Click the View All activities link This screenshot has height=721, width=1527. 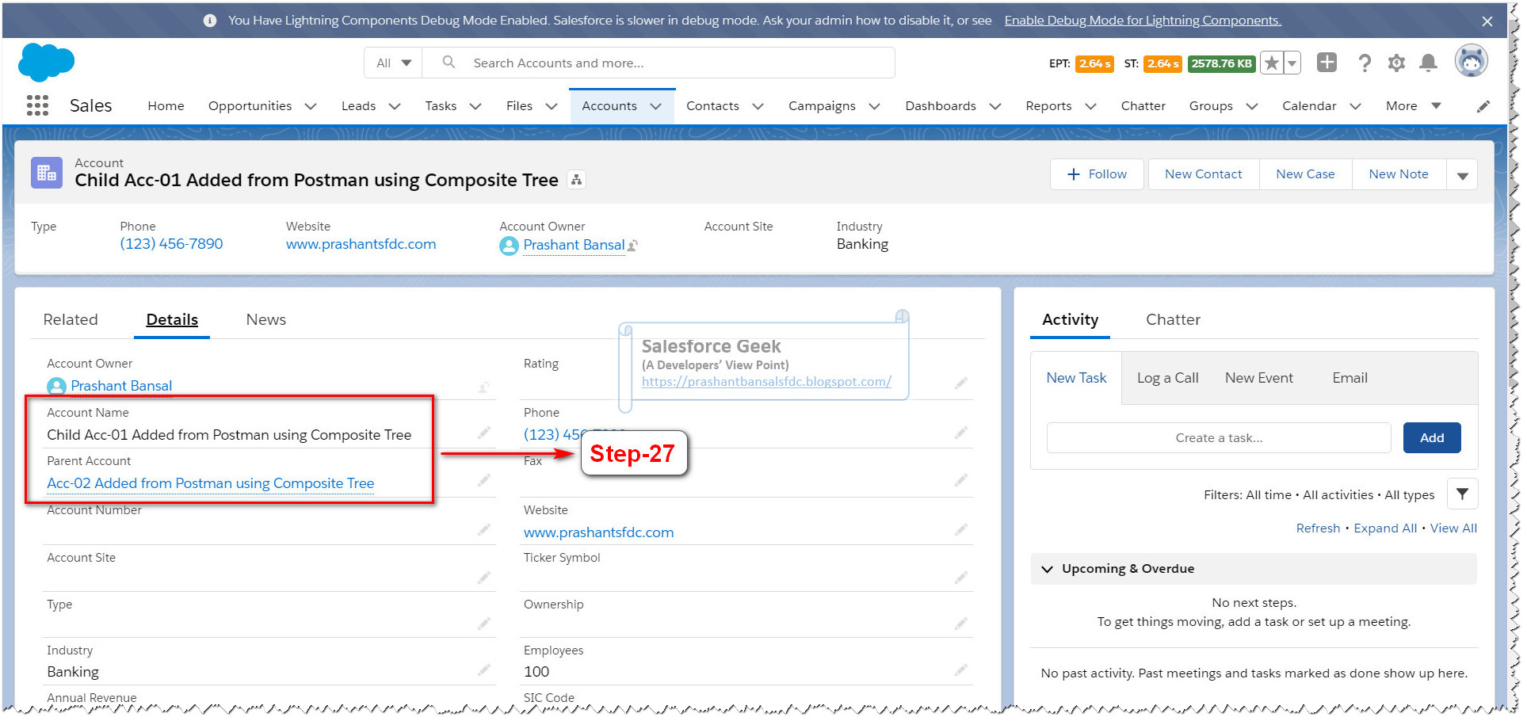(x=1453, y=528)
